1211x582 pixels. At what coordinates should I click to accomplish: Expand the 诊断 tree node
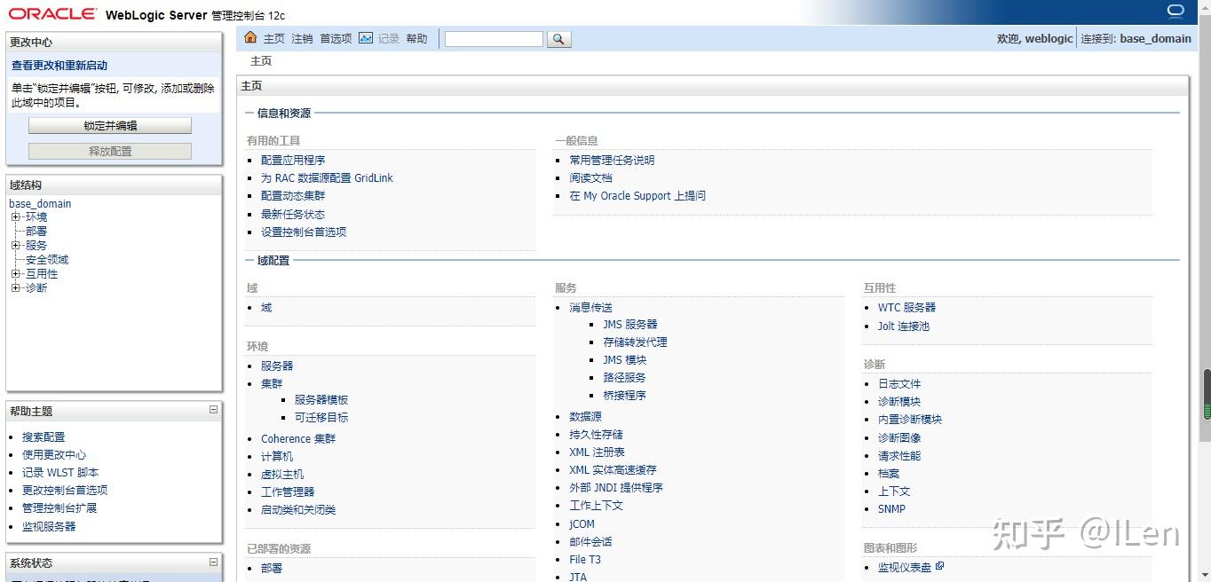coord(15,287)
